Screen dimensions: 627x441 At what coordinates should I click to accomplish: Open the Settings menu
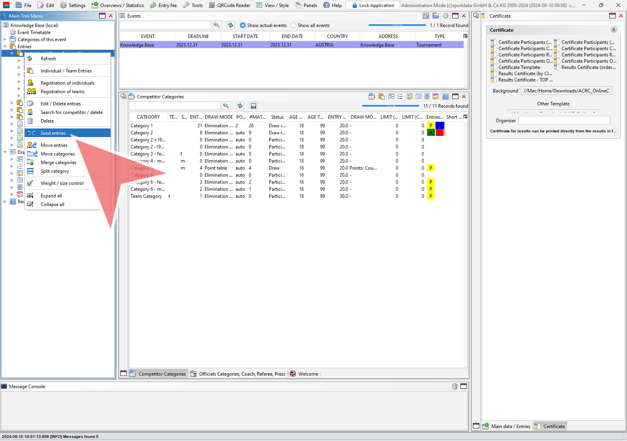(73, 5)
